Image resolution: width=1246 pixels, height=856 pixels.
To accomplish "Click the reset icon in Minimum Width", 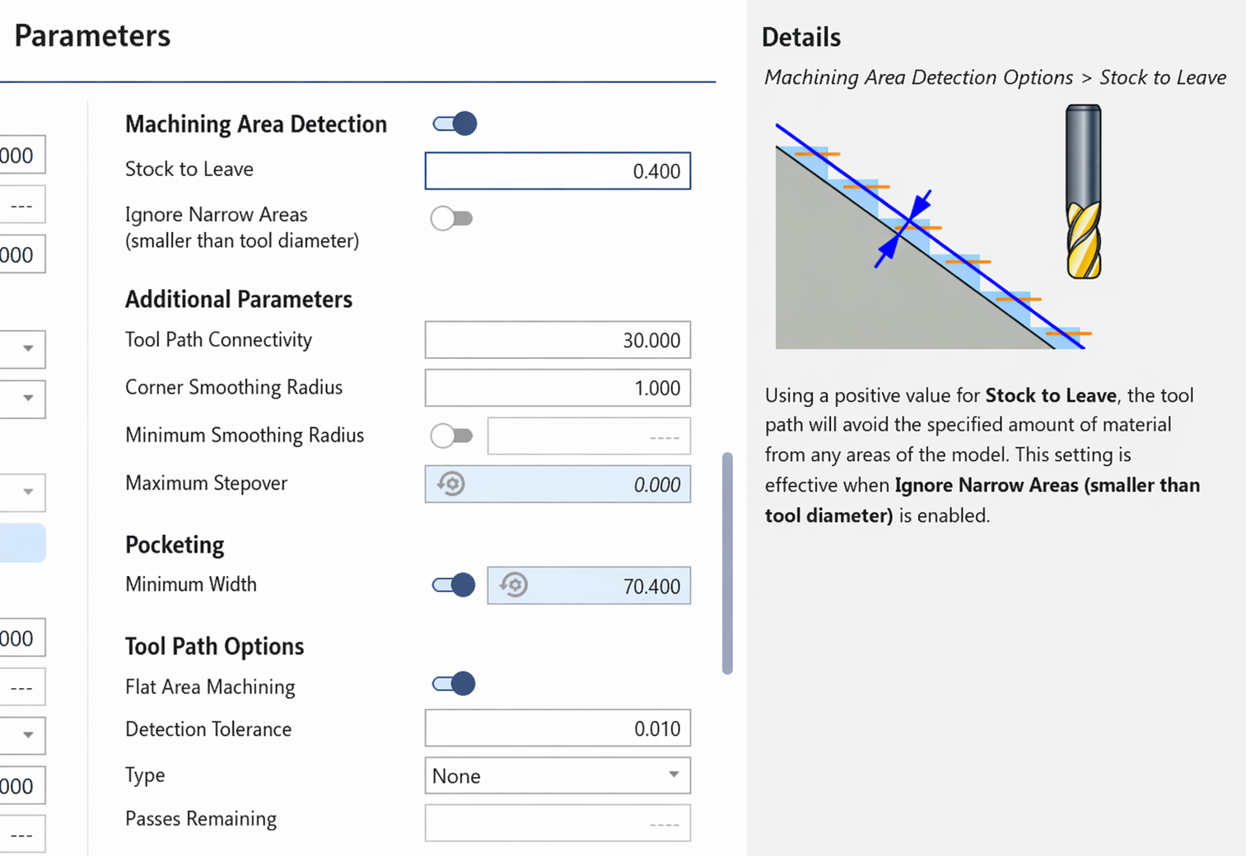I will click(x=514, y=585).
